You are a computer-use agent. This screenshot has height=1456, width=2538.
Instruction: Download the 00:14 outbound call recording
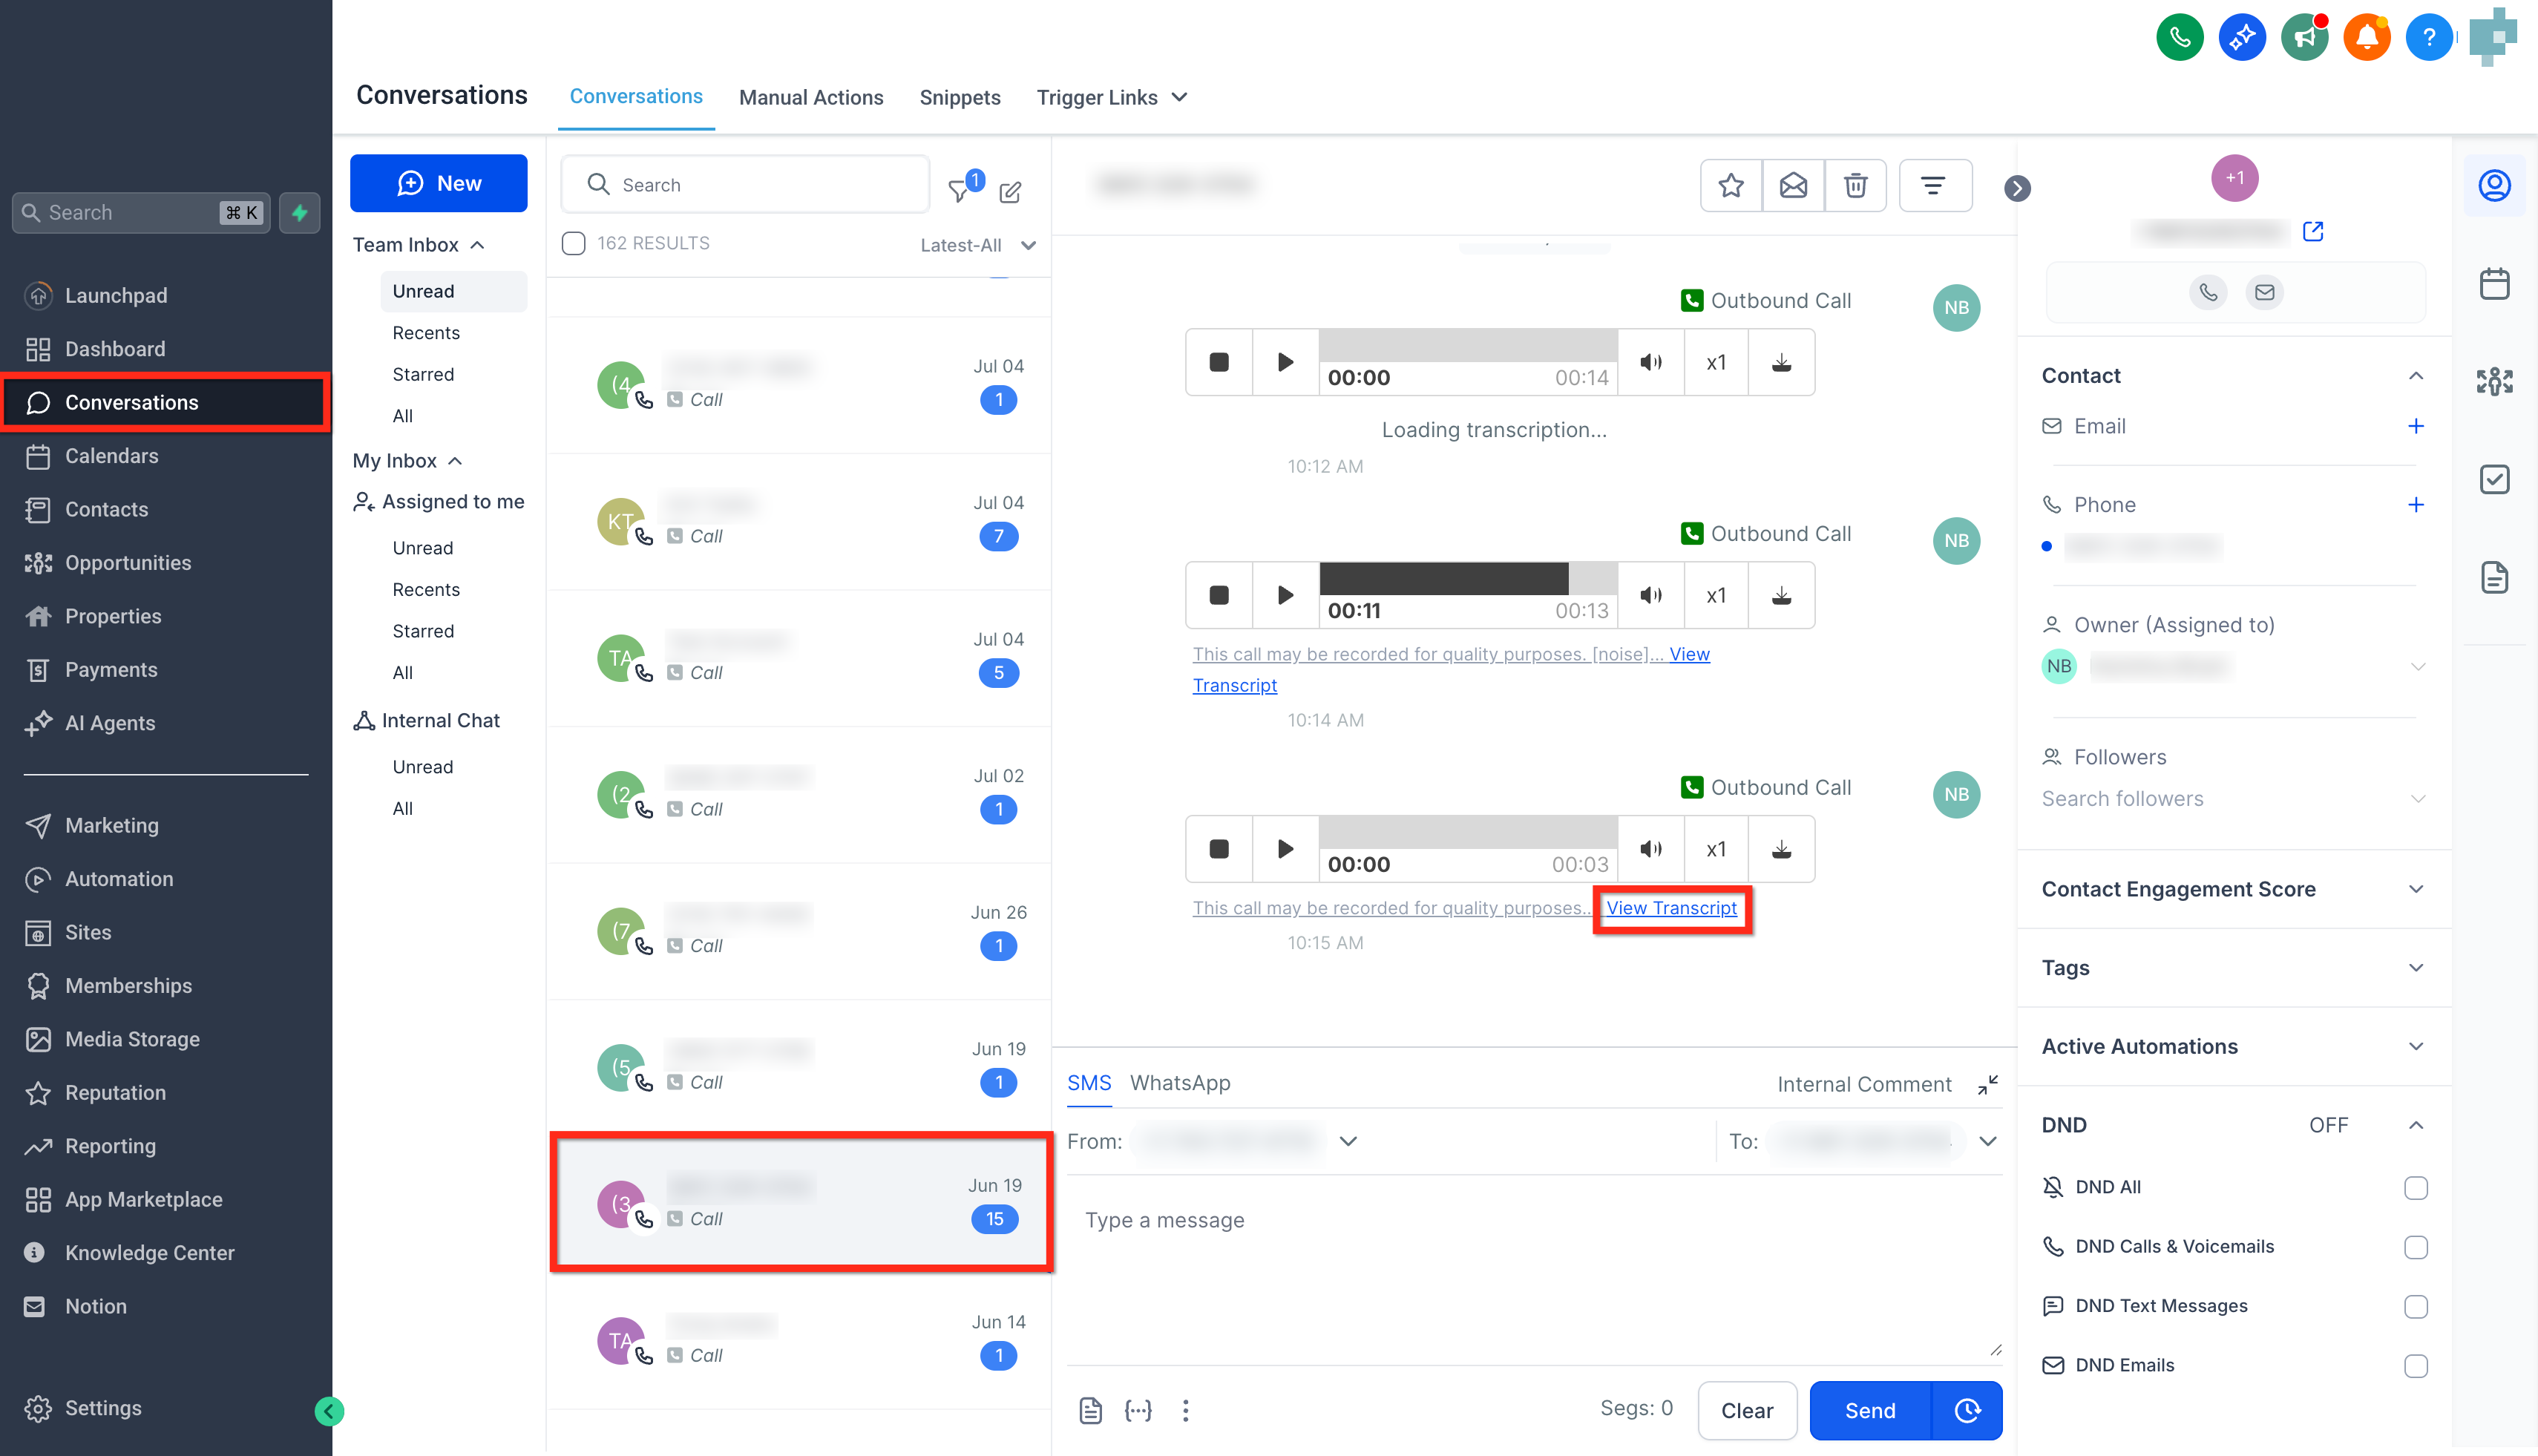coord(1781,362)
